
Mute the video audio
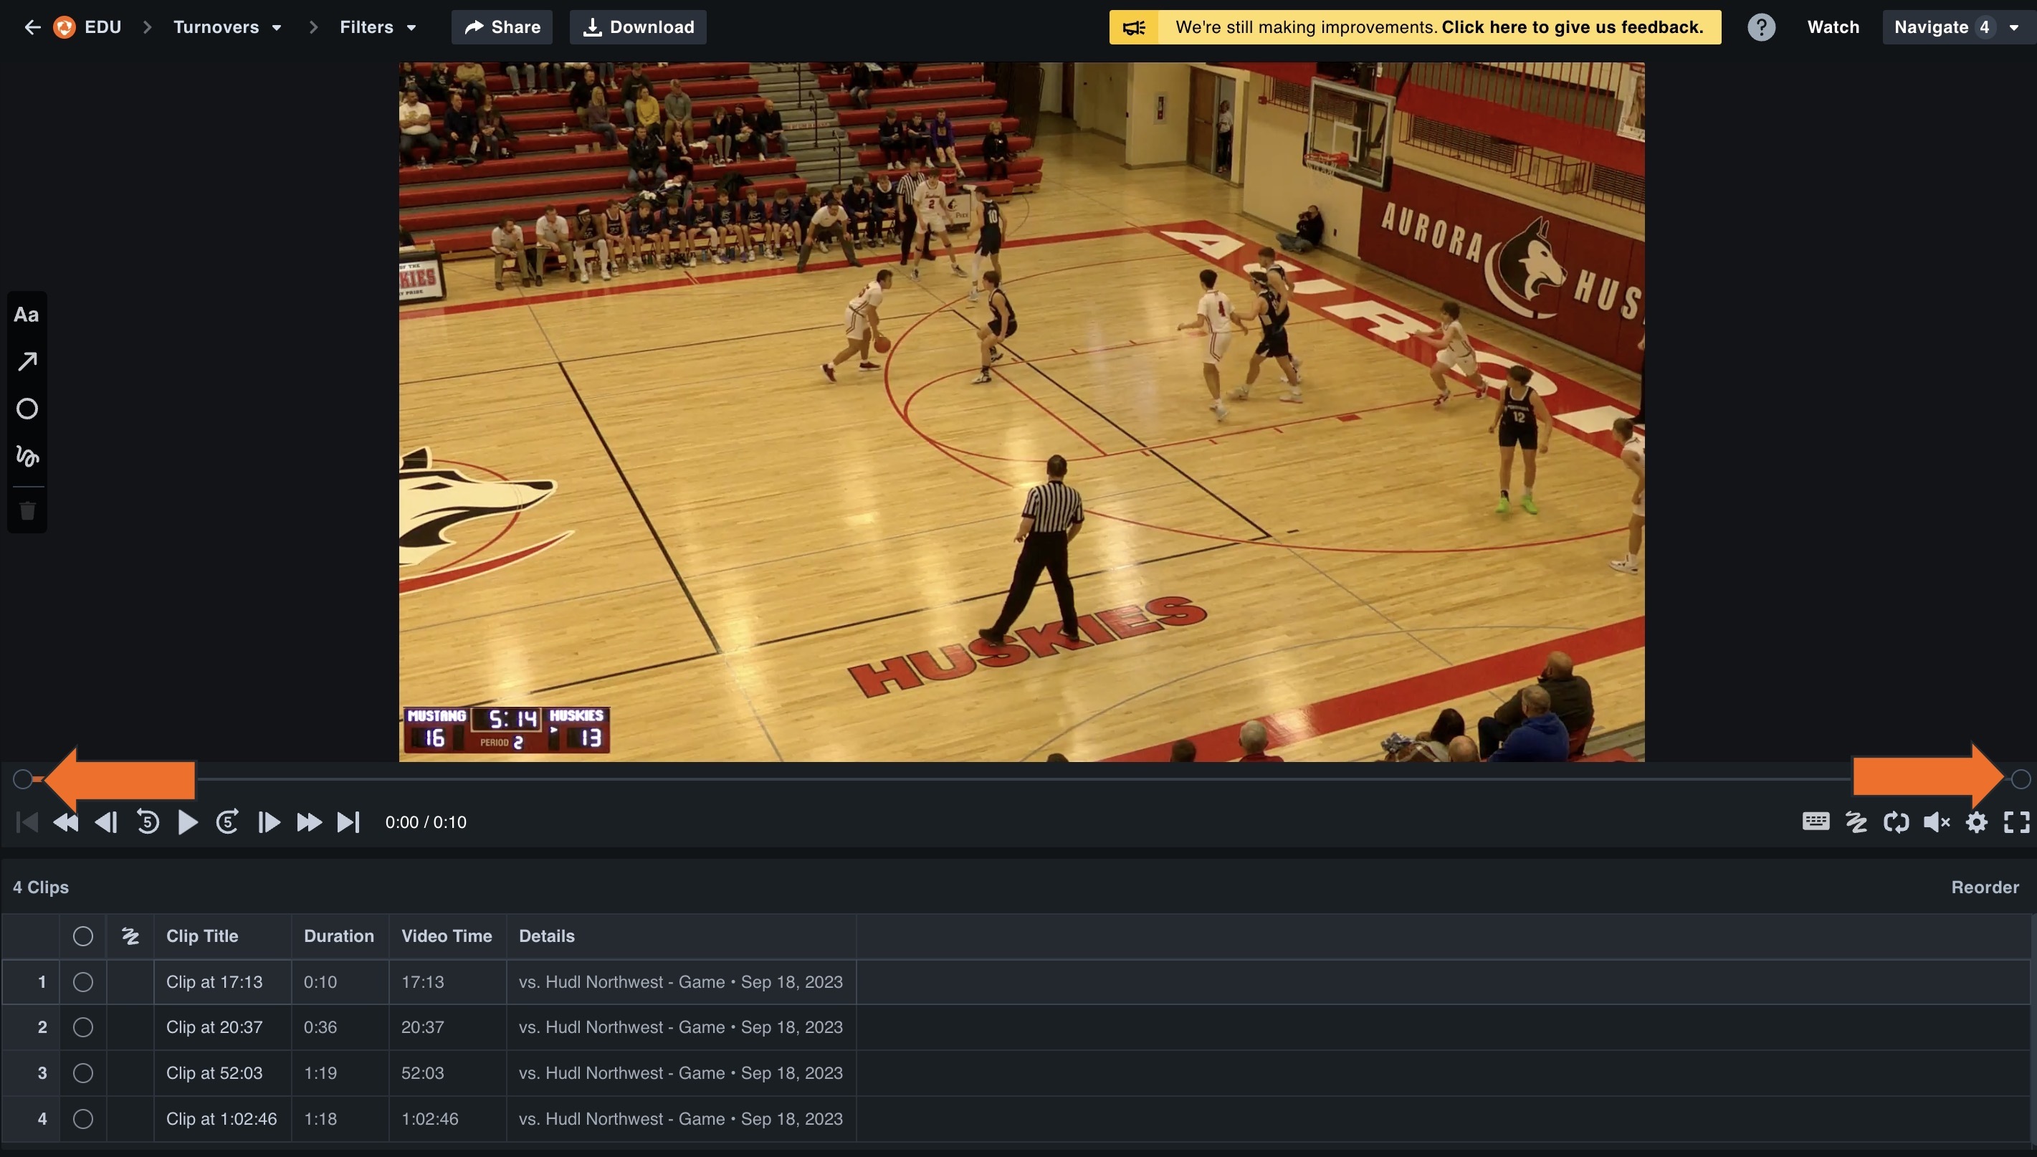coord(1936,822)
